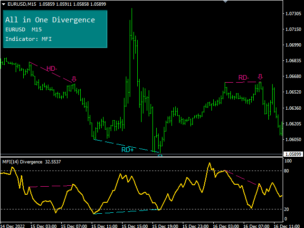Click the 80 level on MFI scale

click(x=286, y=171)
